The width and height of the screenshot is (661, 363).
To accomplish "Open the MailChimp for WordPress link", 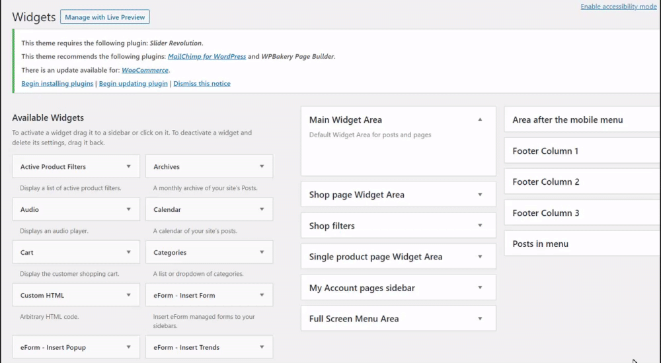I will click(207, 57).
